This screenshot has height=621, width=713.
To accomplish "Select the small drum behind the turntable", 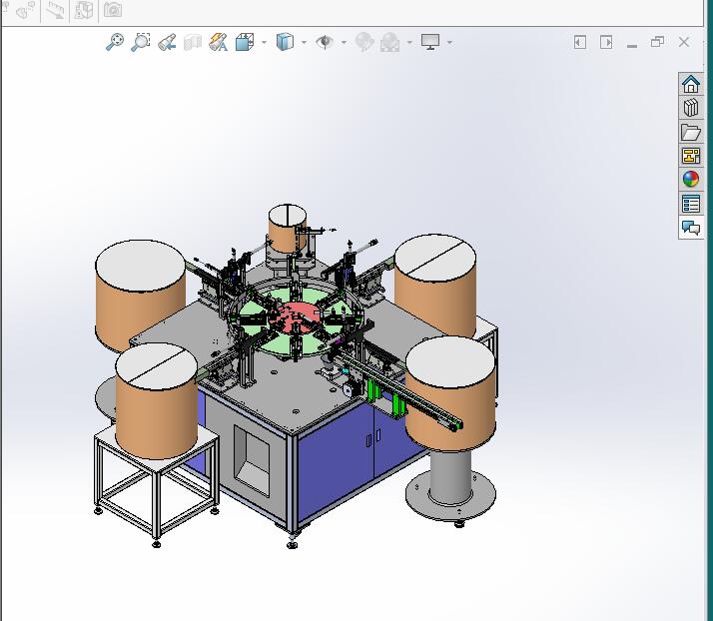I will pos(288,228).
